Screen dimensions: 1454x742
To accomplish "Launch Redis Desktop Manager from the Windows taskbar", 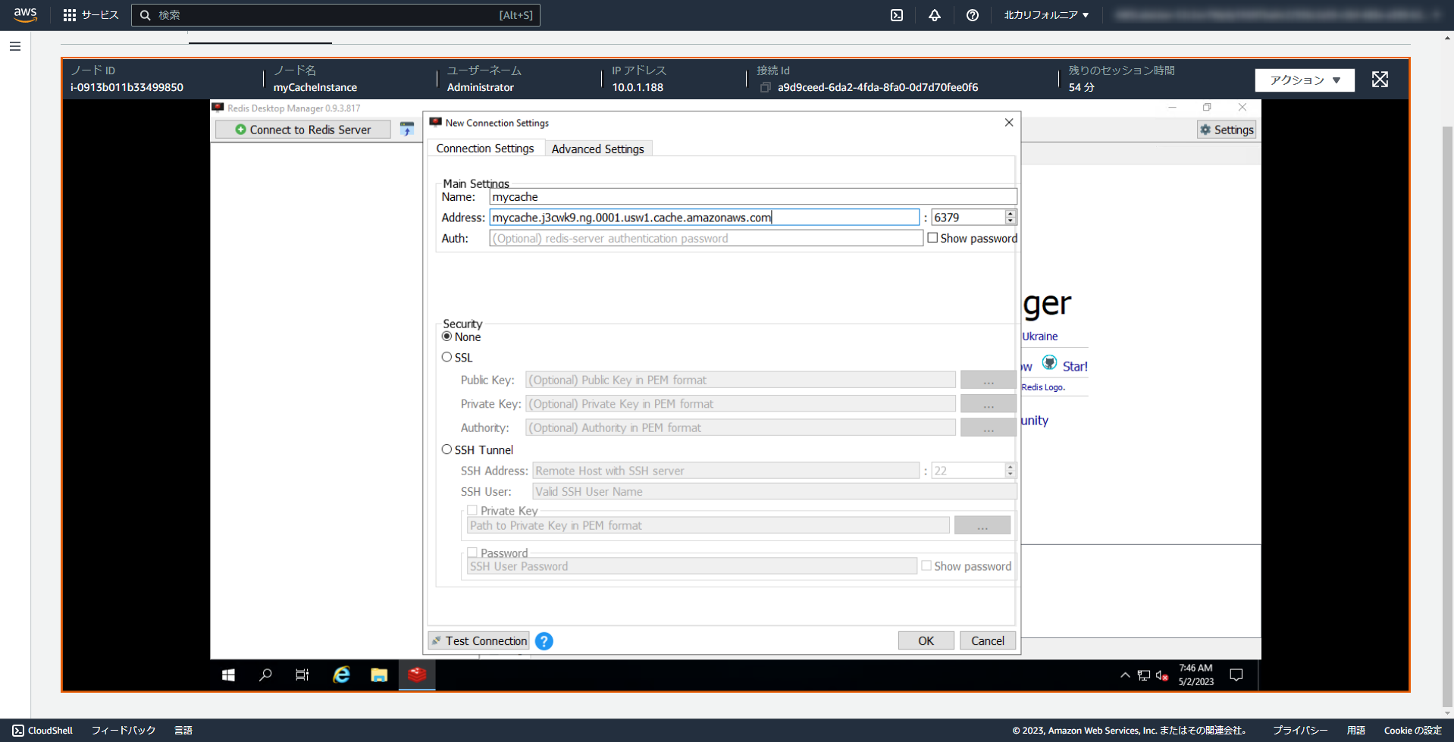I will [x=416, y=675].
